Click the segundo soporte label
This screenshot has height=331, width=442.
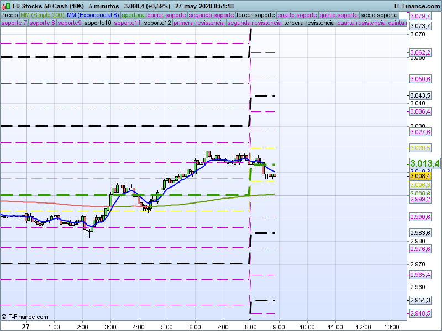212,15
